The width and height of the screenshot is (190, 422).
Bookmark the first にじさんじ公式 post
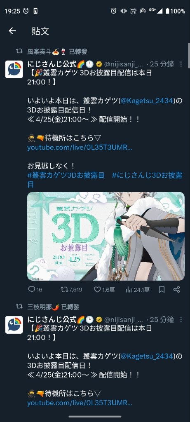(x=162, y=289)
